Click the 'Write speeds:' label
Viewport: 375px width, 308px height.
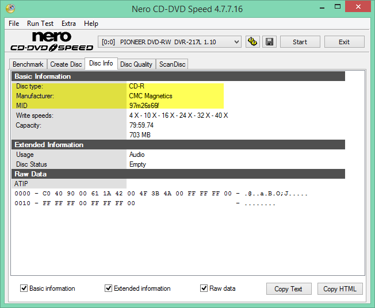35,115
